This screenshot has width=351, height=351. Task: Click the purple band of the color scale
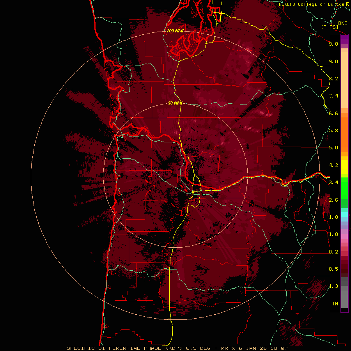[344, 39]
